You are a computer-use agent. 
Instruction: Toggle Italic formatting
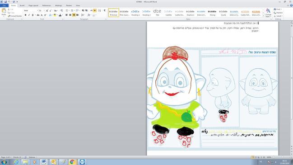point(29,15)
